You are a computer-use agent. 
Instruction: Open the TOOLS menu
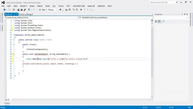pos(61,6)
